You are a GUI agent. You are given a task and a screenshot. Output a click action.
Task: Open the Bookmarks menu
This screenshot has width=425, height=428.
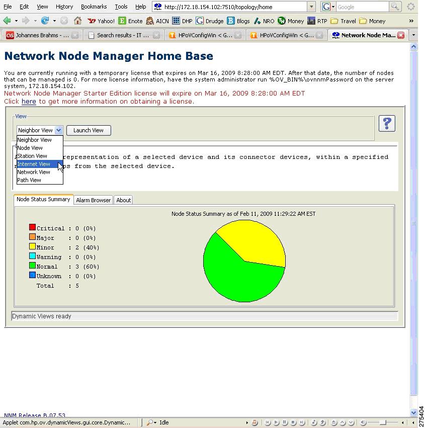(x=94, y=7)
